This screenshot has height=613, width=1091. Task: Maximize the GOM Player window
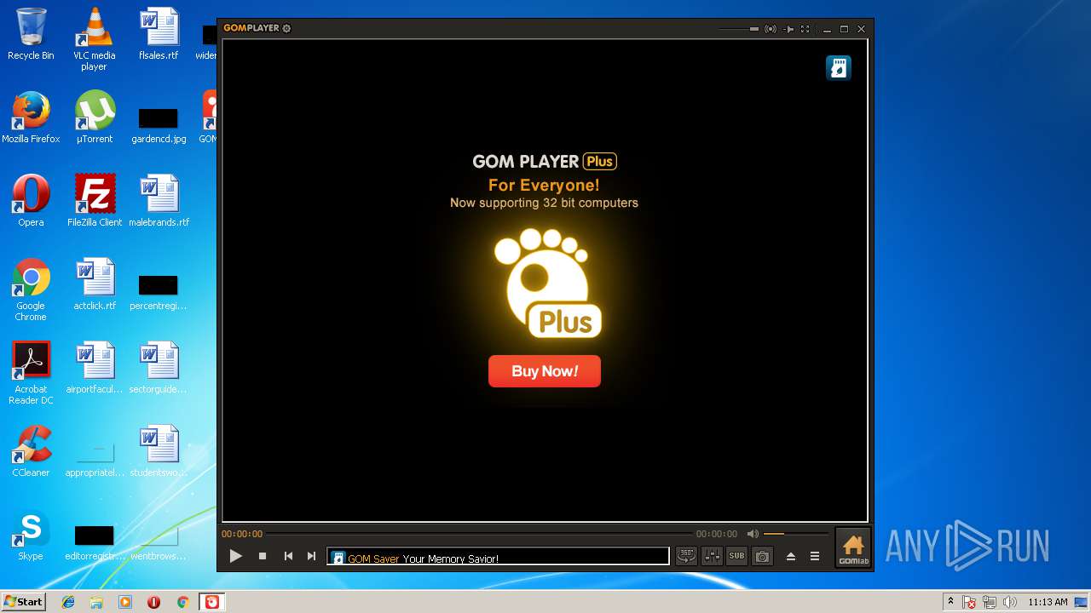[x=844, y=29]
